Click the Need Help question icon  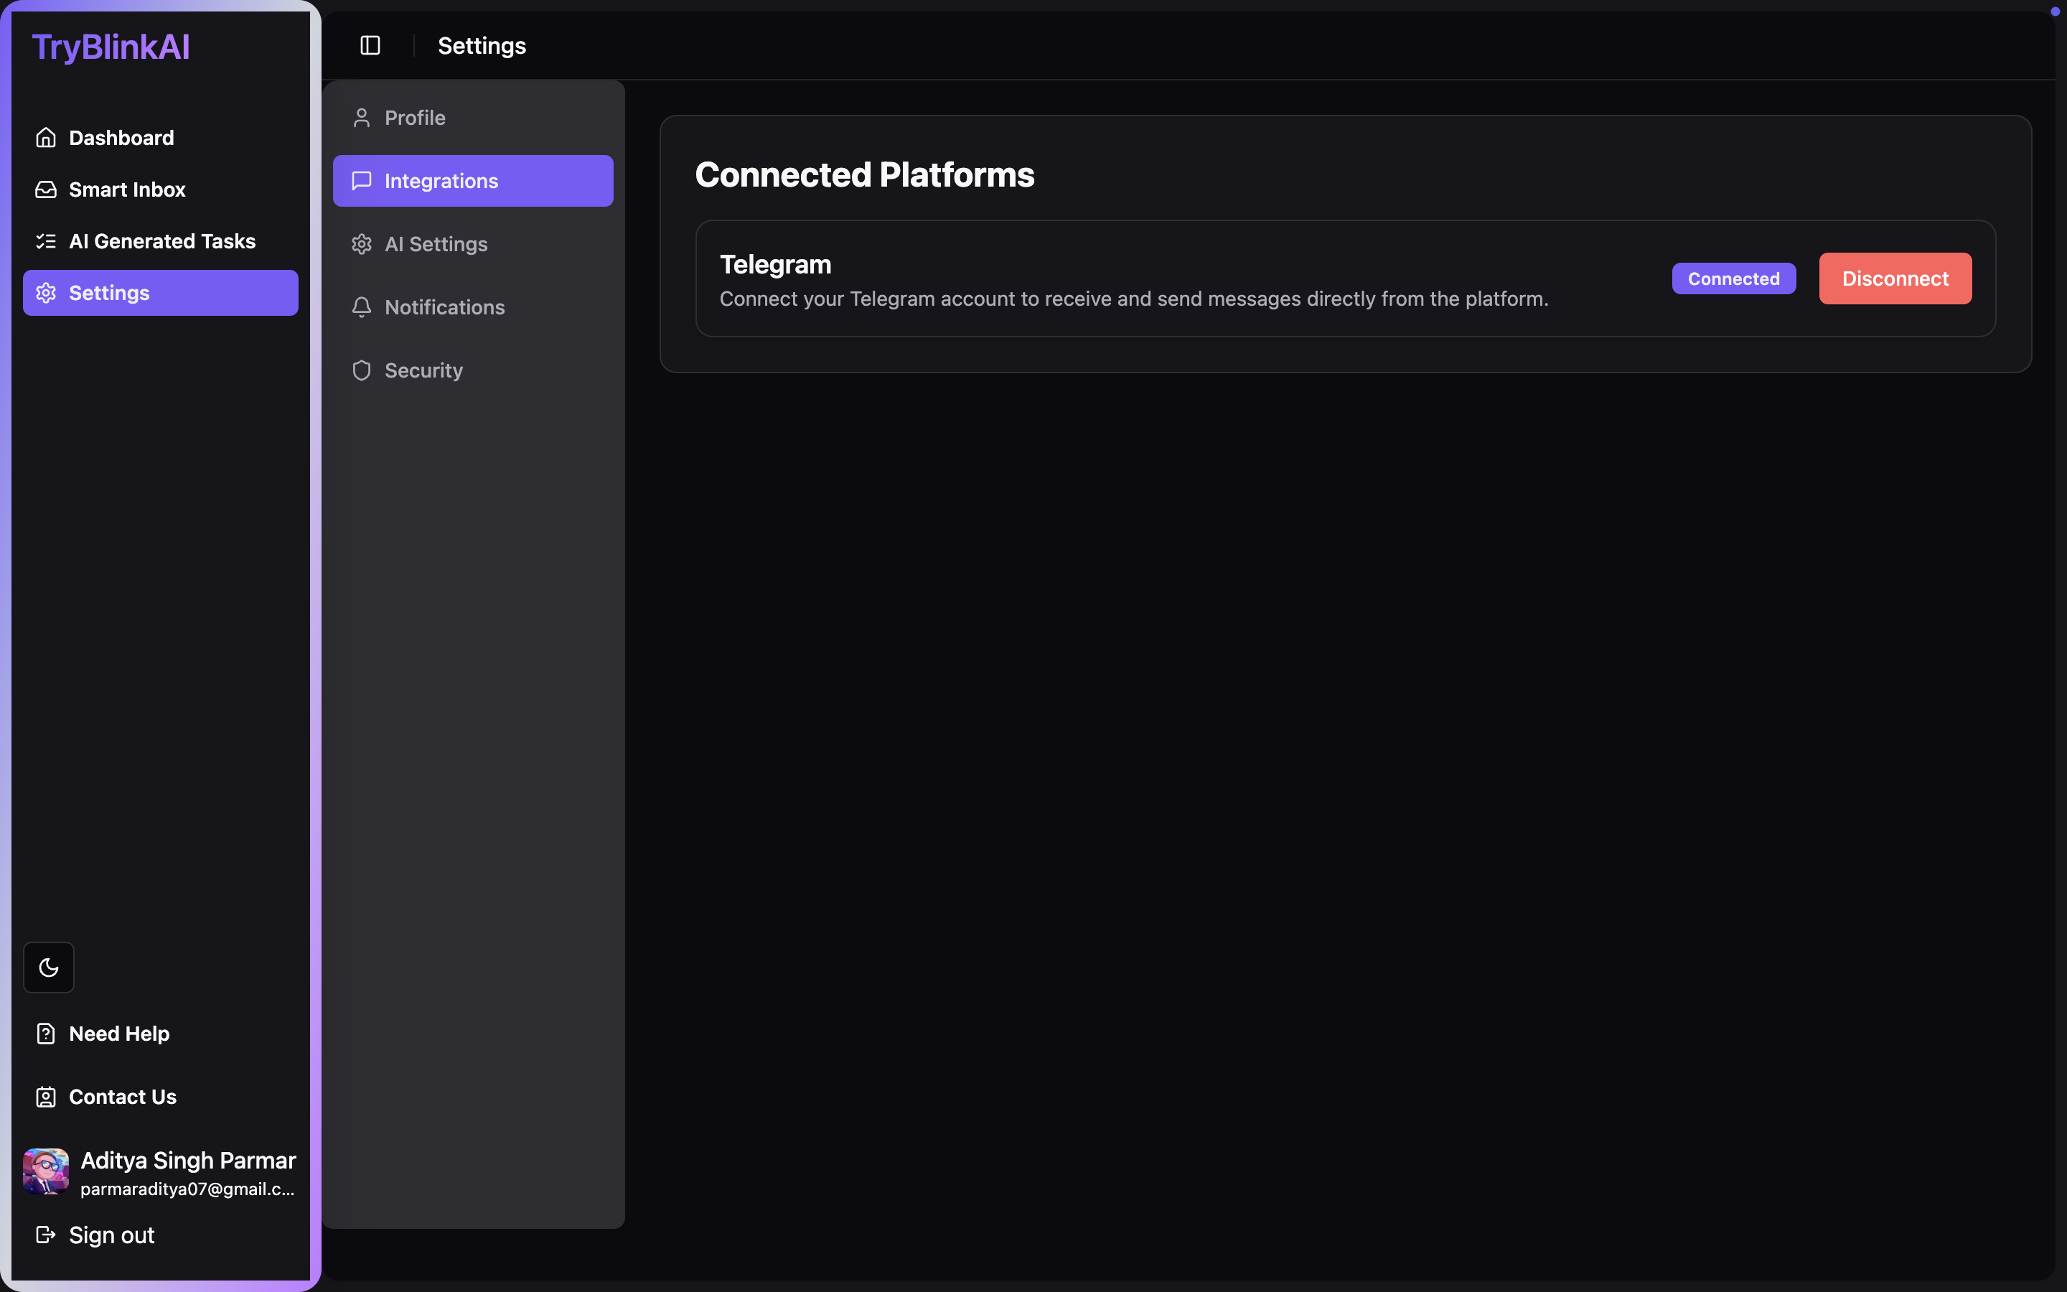pos(46,1034)
